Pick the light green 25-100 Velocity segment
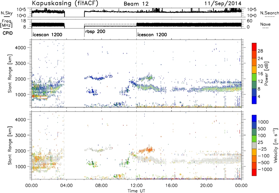279x193 pixels. point(254,139)
